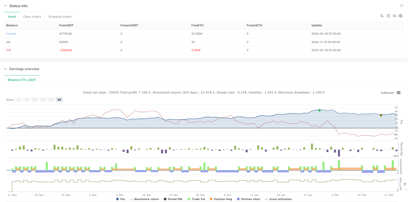
Task: Select the 24h zoom range button
Action: coord(51,100)
